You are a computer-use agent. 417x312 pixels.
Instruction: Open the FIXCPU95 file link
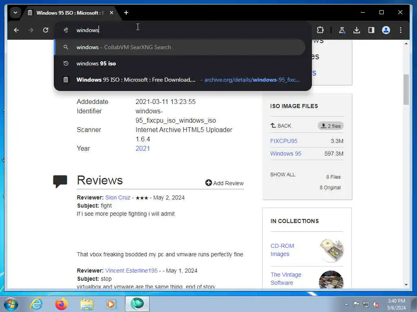pyautogui.click(x=284, y=141)
